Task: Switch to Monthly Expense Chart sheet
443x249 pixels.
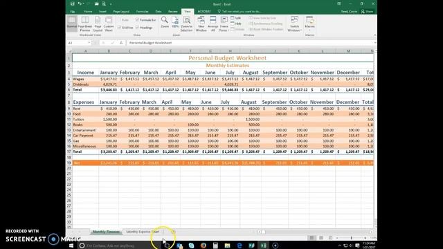Action: click(x=143, y=232)
